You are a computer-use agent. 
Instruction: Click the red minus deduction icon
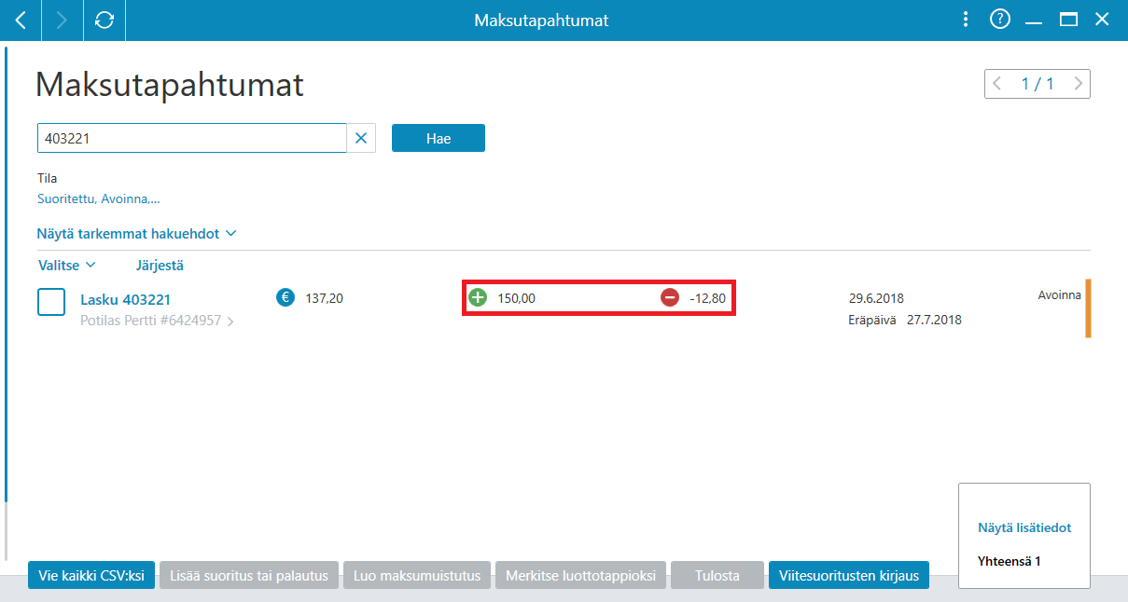pos(670,298)
